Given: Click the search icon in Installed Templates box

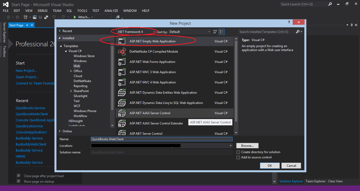Looking at the screenshot, I should coord(298,32).
